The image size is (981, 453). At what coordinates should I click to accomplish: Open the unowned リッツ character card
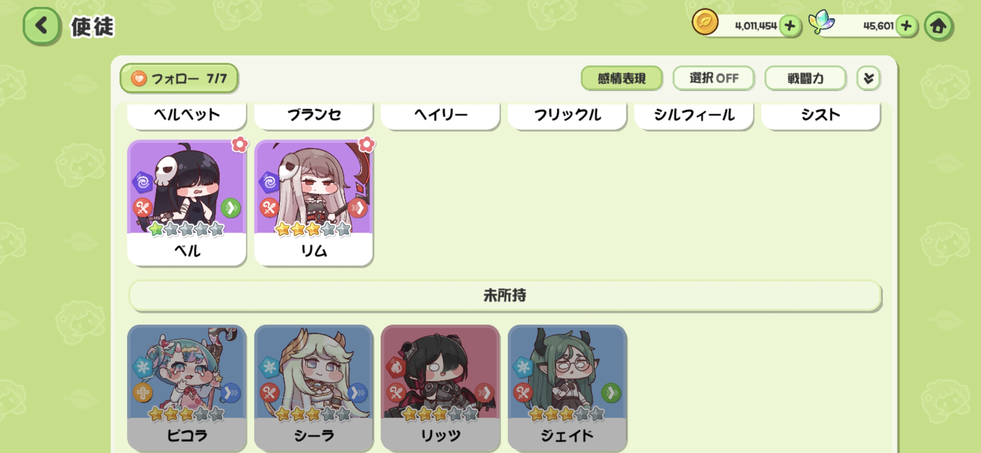[440, 388]
